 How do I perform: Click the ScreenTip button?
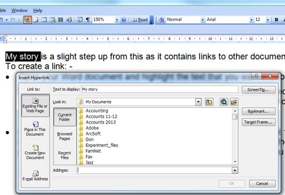[x=259, y=90]
